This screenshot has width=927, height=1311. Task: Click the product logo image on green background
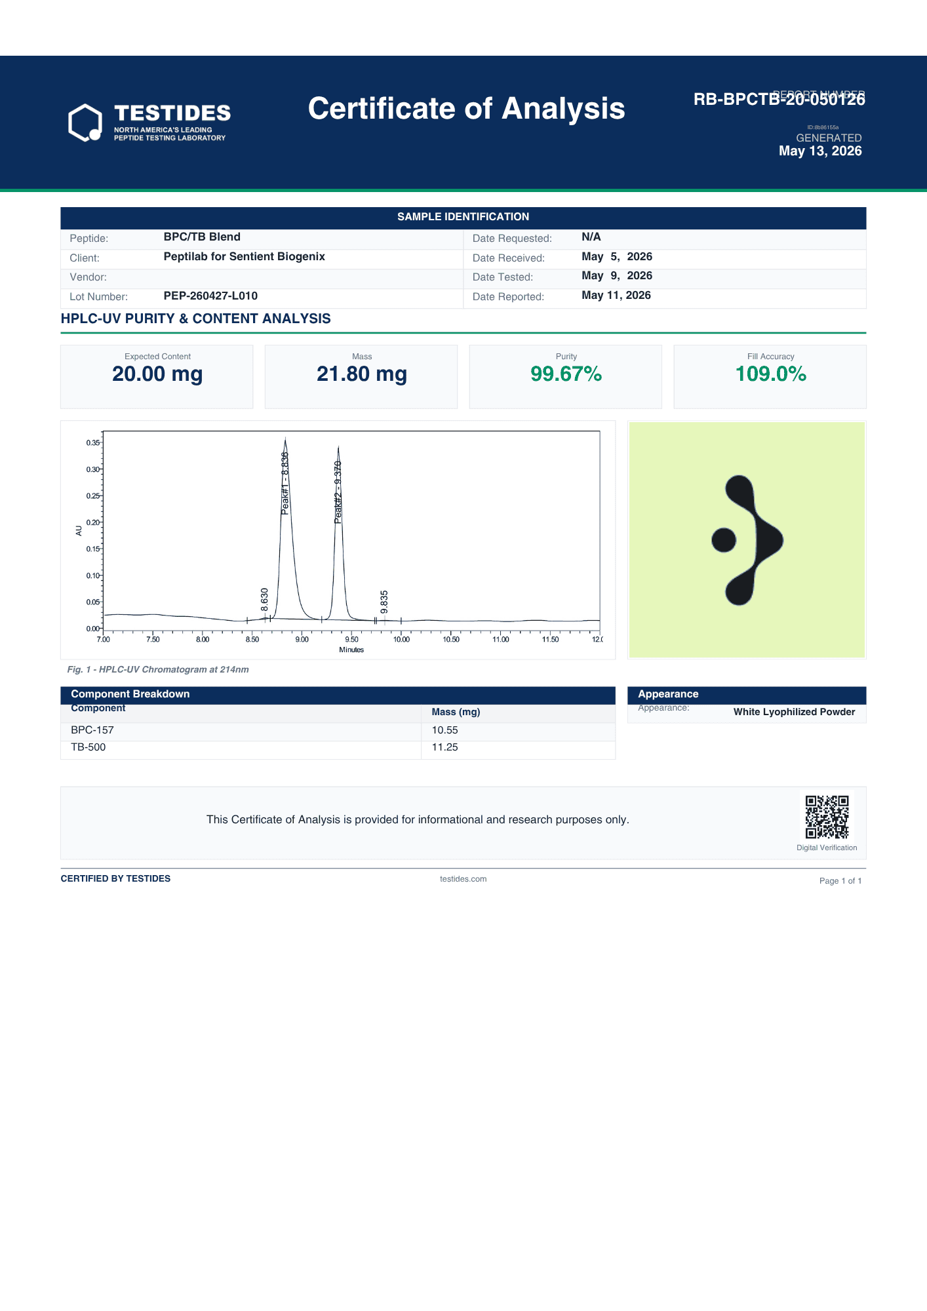click(x=747, y=539)
